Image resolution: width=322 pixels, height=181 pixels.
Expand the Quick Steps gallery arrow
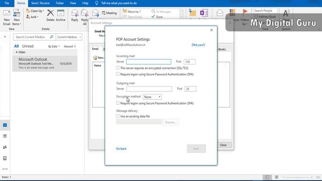click(x=182, y=17)
